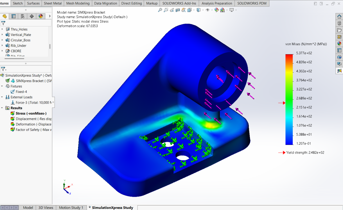The height and width of the screenshot is (210, 343).
Task: Collapse the Fixtures folder in study tree
Action: pos(2,86)
